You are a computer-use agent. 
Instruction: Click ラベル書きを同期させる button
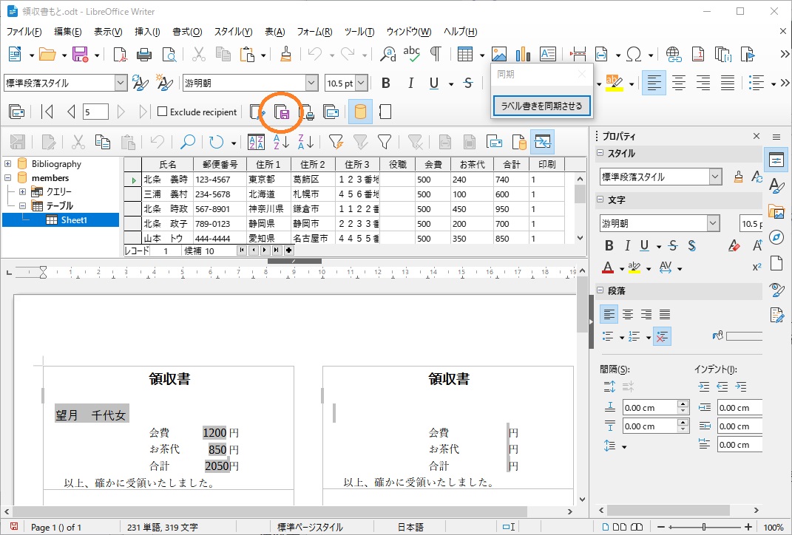click(541, 106)
